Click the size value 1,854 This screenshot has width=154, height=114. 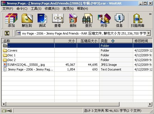[x=71, y=69]
